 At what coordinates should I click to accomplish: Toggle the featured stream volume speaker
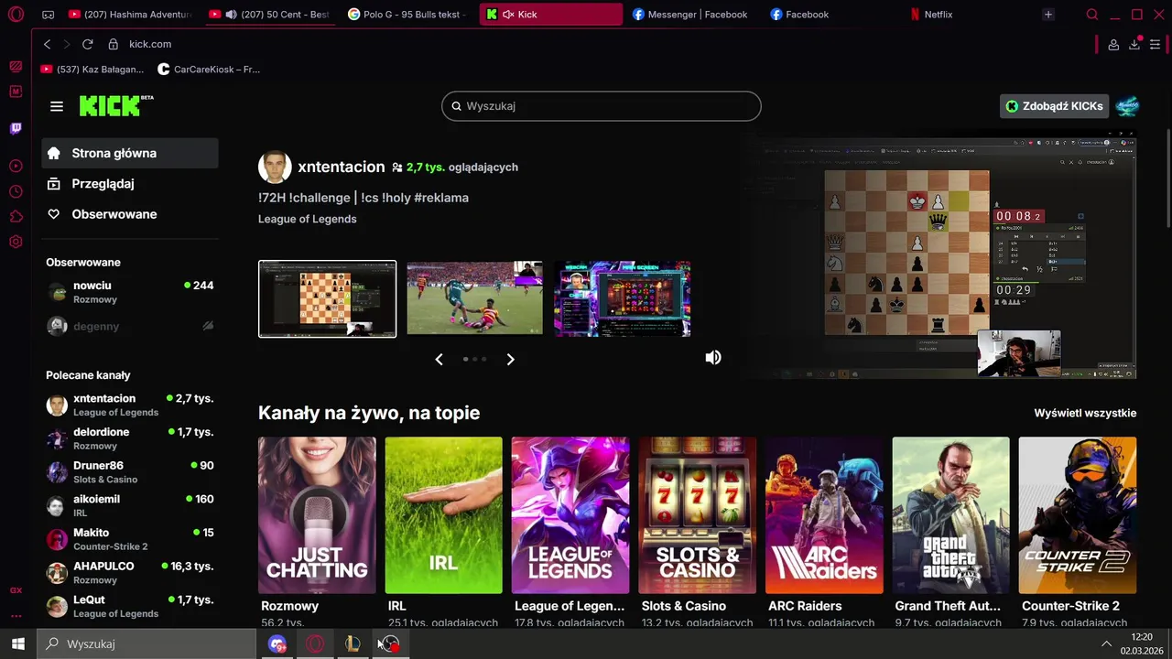tap(713, 358)
